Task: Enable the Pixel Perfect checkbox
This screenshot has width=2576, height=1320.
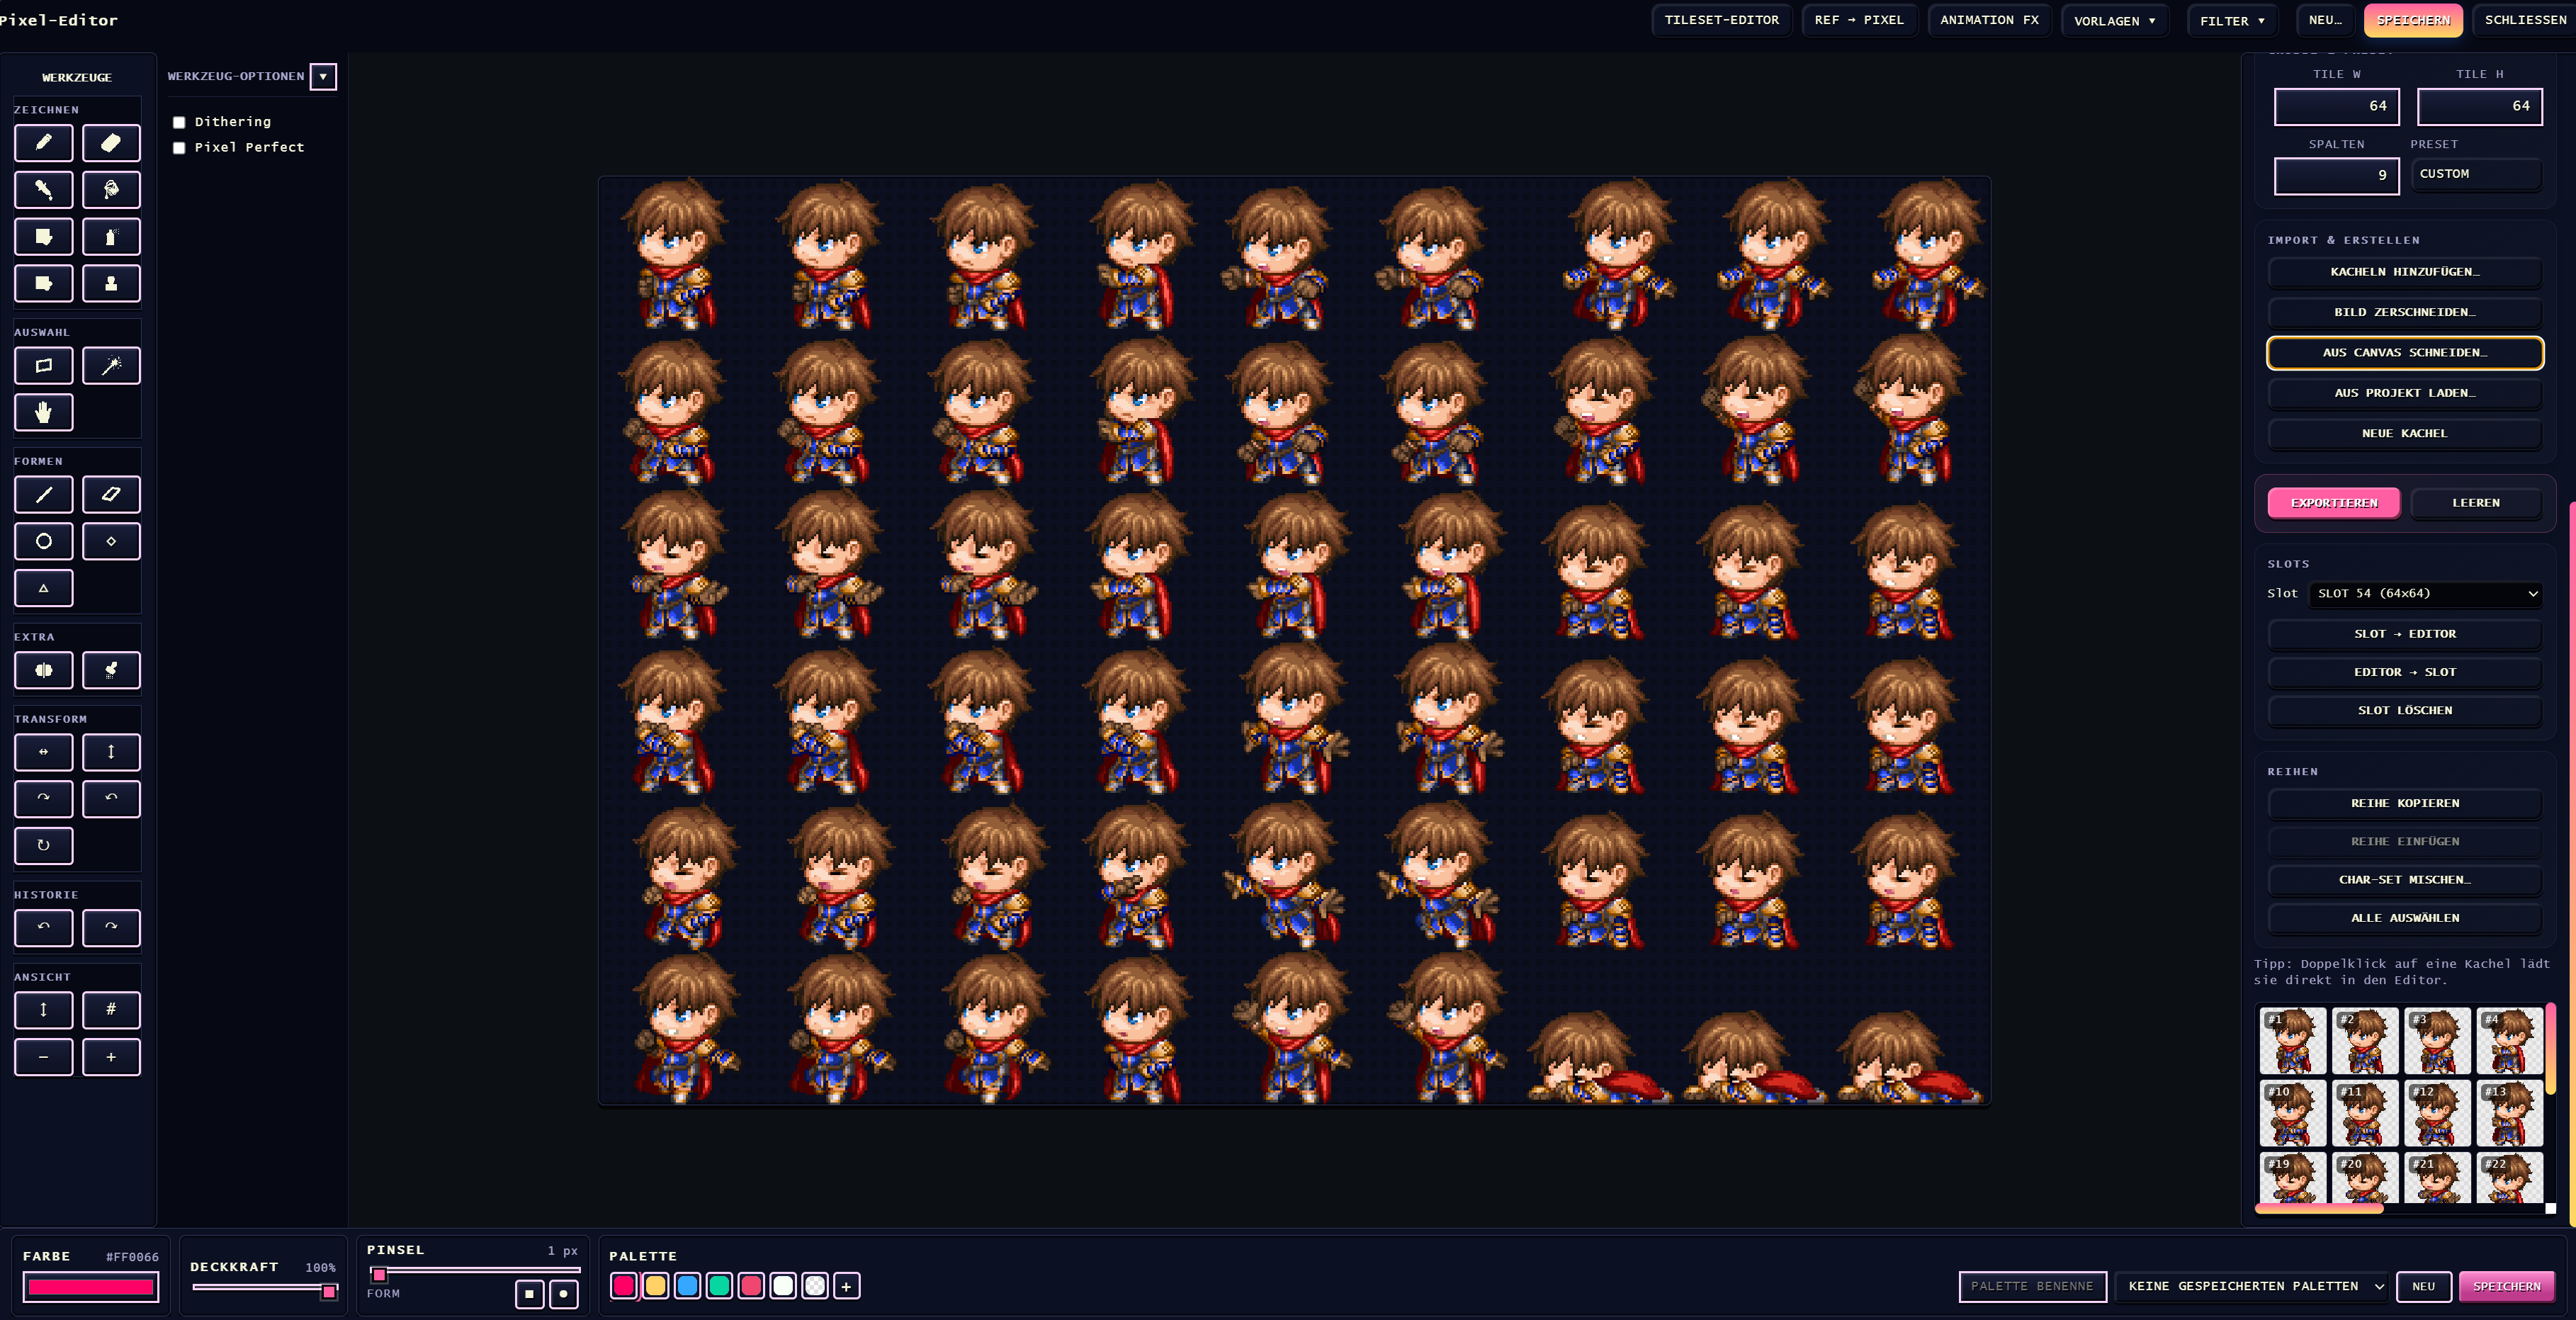Action: (x=179, y=148)
